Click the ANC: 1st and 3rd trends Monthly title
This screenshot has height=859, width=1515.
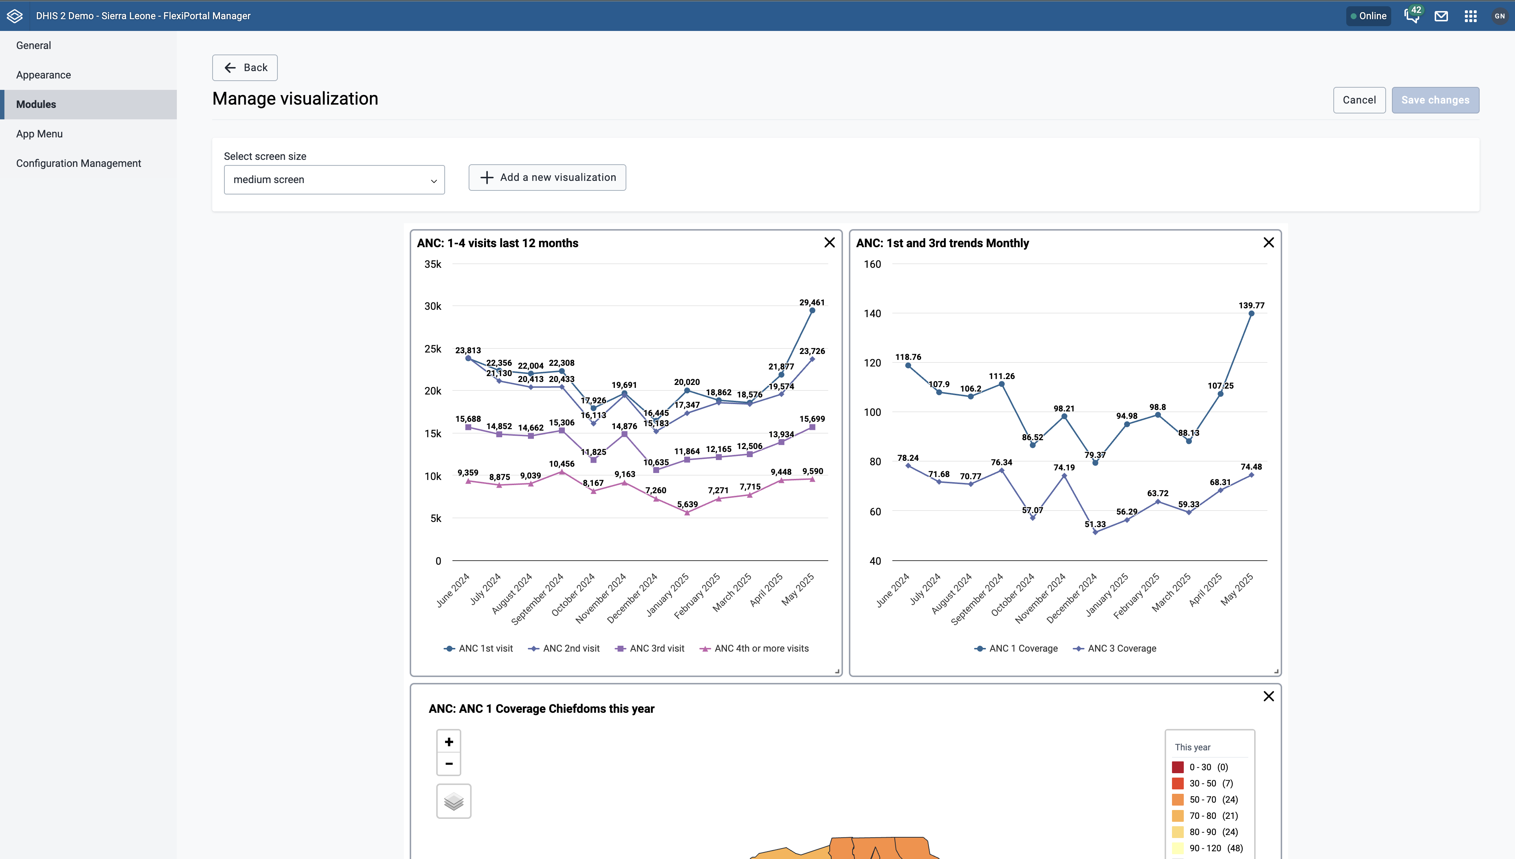(x=942, y=243)
